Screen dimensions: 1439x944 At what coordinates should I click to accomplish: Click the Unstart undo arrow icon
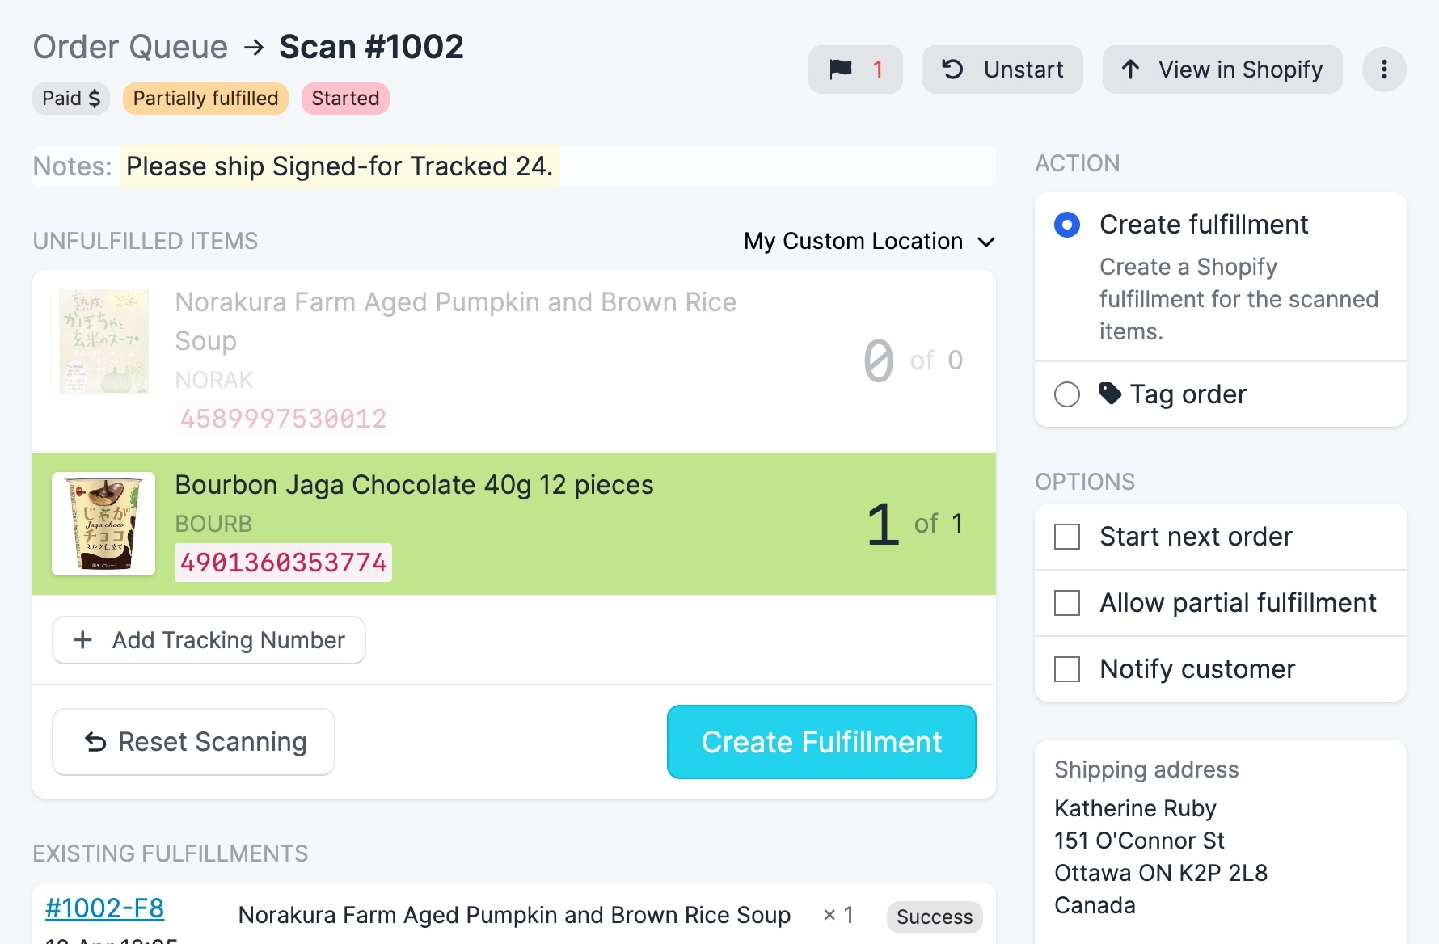coord(952,70)
